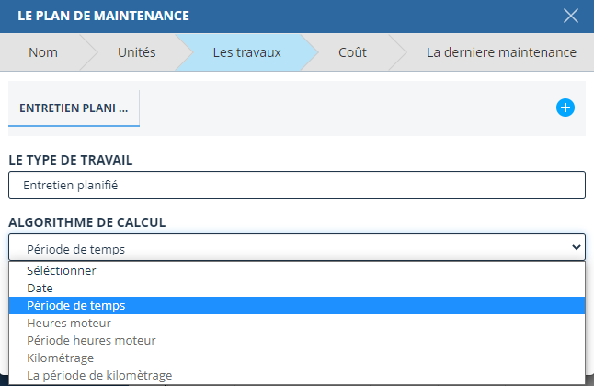
Task: Pick the Heures moteur option
Action: coord(69,324)
